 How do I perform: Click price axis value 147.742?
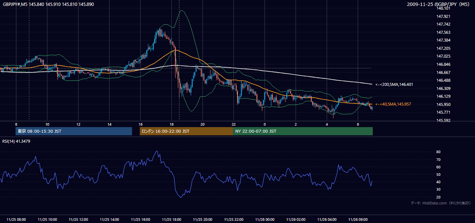443,24
